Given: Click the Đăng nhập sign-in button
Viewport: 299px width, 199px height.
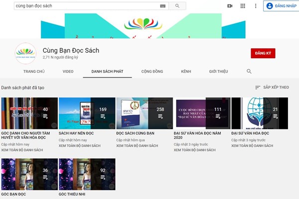Looking at the screenshot, I should coord(281,6).
